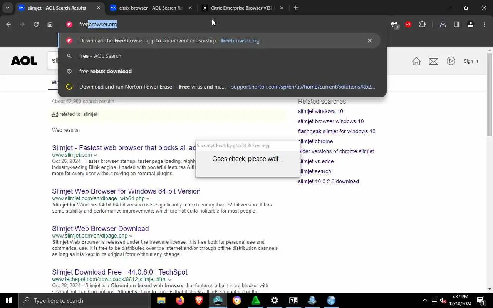Click the AOL home house icon
Screen dimensions: 493x308
(x=416, y=61)
